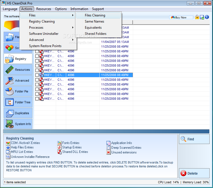The width and height of the screenshot is (213, 188).
Task: Open the Folder Tree view
Action: click(x=18, y=102)
